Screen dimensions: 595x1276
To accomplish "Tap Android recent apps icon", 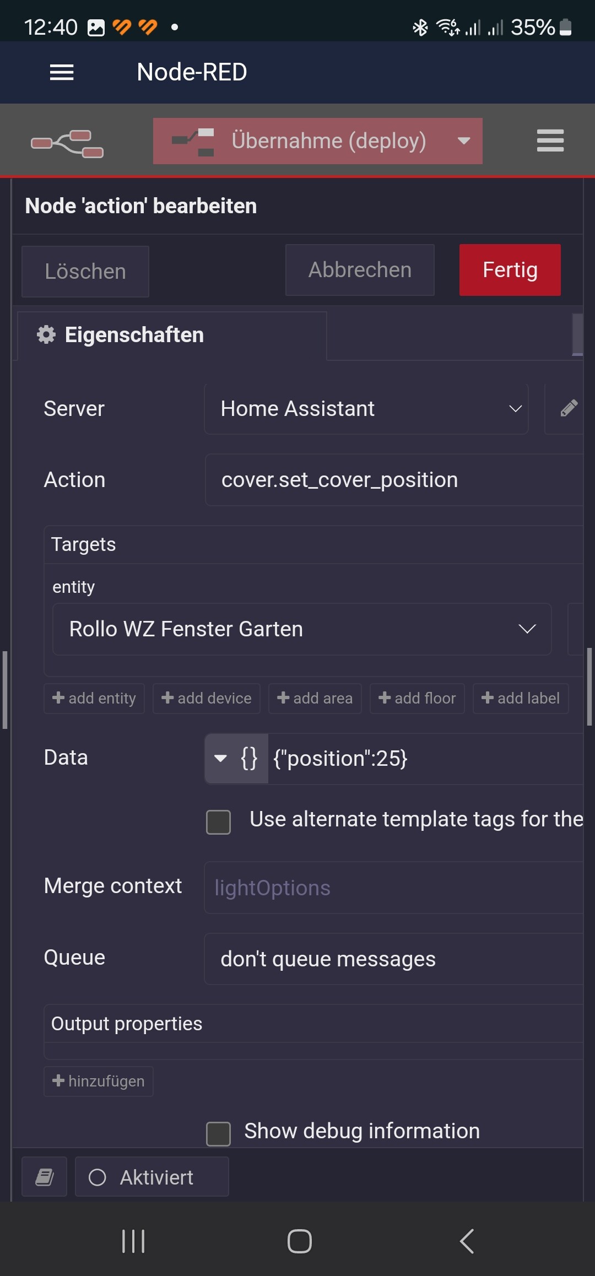I will (133, 1241).
